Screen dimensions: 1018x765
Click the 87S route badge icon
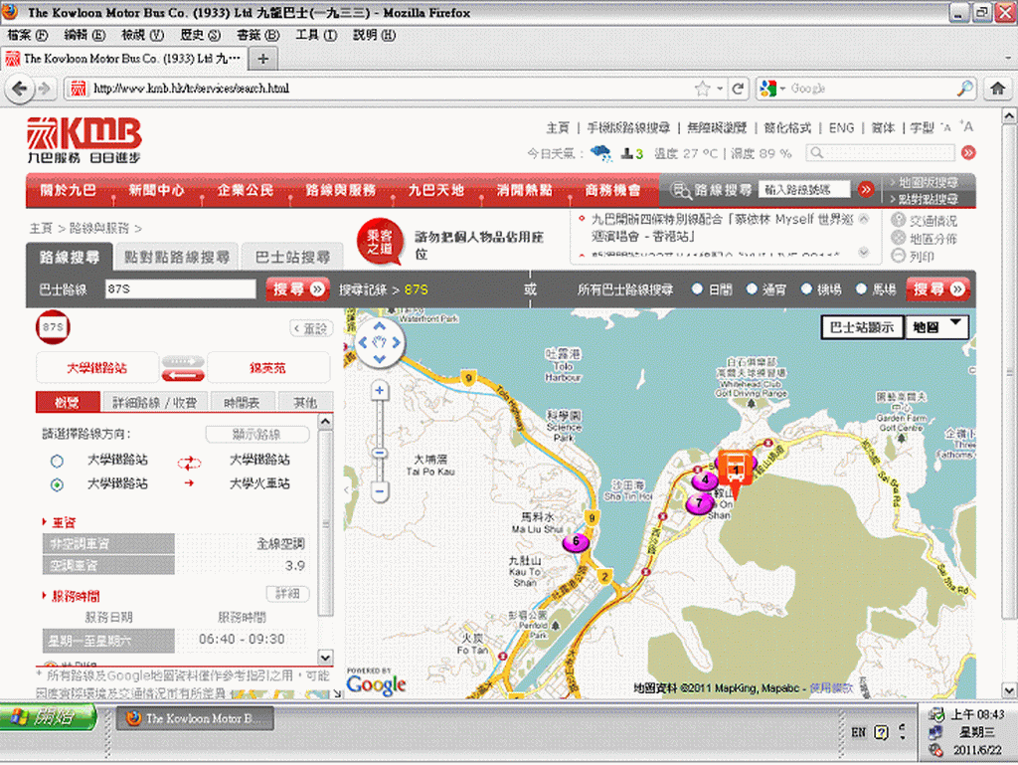(53, 327)
